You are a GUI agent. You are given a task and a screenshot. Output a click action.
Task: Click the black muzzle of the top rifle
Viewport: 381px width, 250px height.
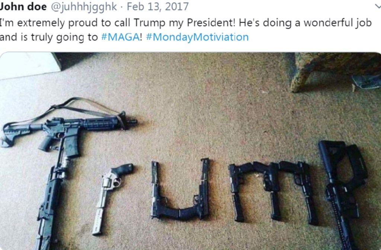coord(132,121)
